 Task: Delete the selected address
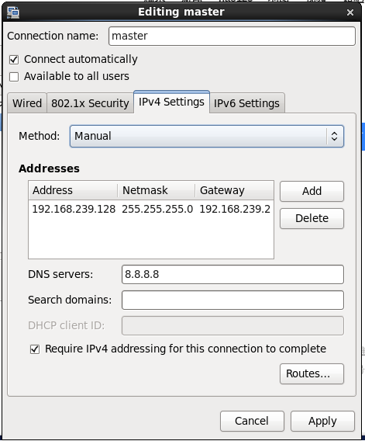[312, 218]
